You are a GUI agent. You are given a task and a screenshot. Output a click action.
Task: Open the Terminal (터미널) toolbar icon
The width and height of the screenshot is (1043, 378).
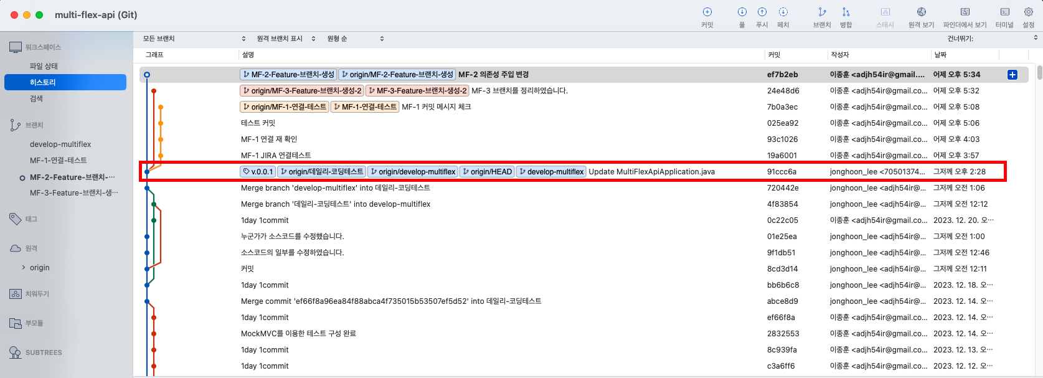pos(1005,12)
